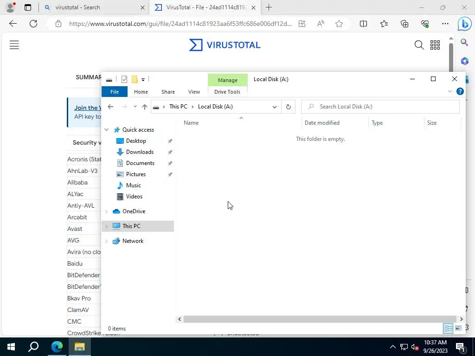Switch to Large icons view layout

458,328
